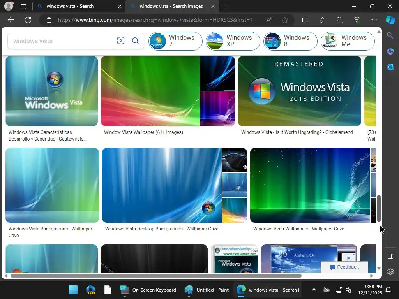The width and height of the screenshot is (399, 299).
Task: Open blue wallpaper with Windows orb logo
Action: pyautogui.click(x=162, y=185)
